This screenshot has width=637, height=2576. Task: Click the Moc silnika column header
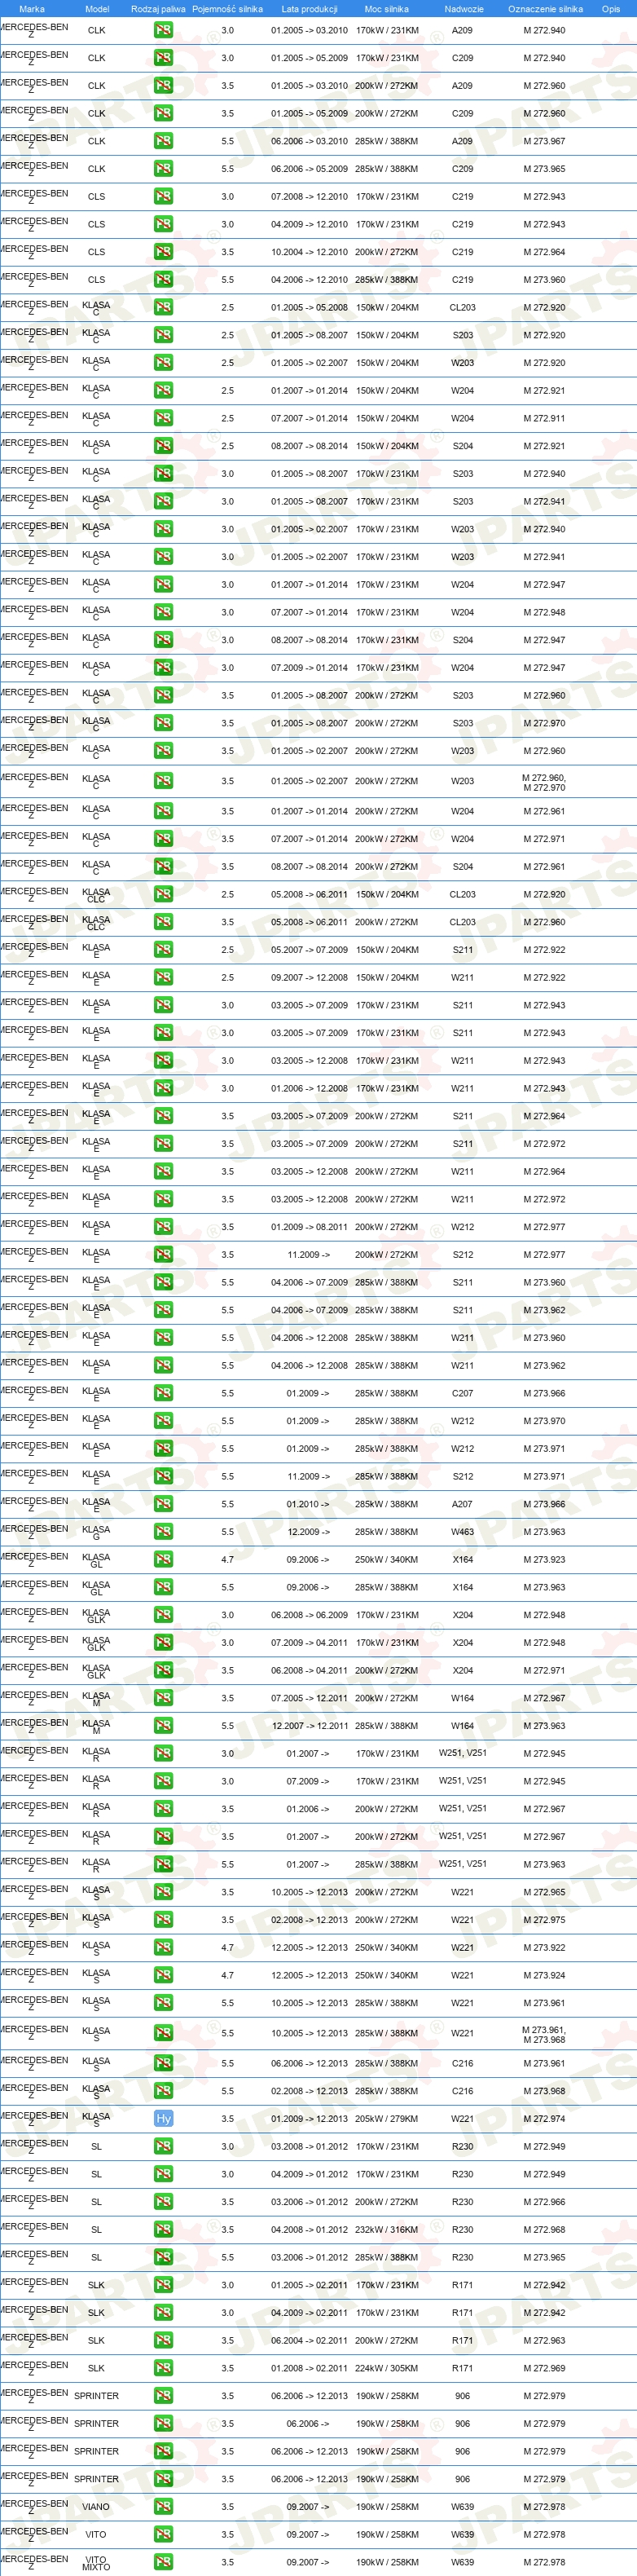[x=387, y=9]
